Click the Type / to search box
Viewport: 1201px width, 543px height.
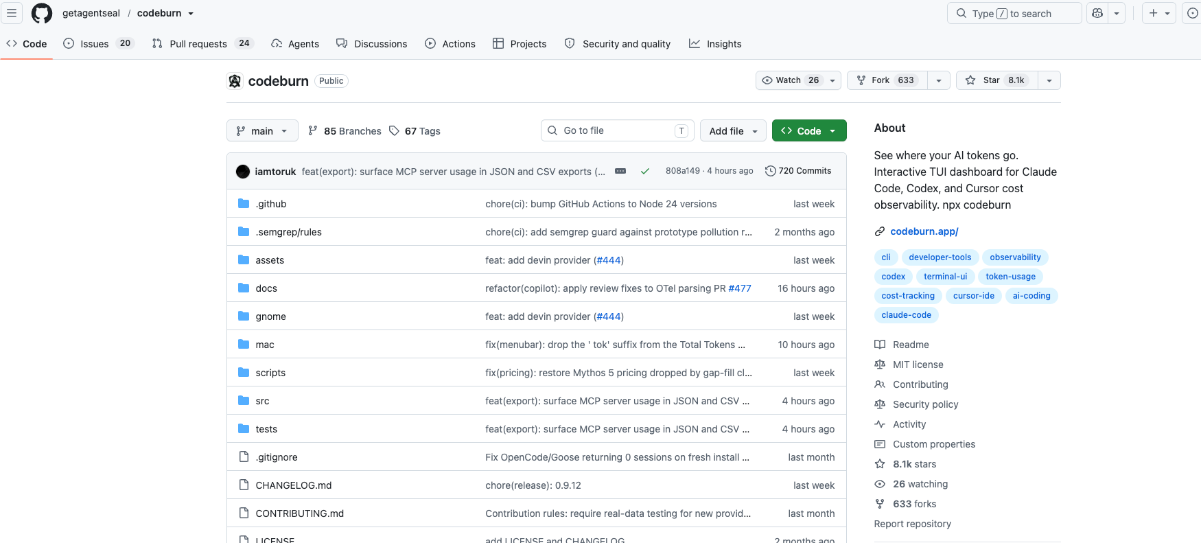tap(1014, 13)
